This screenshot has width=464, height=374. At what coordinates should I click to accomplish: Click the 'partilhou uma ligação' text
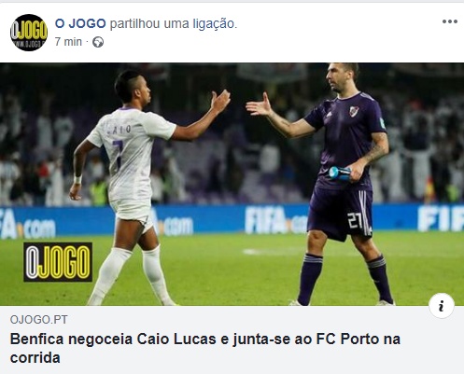(174, 23)
